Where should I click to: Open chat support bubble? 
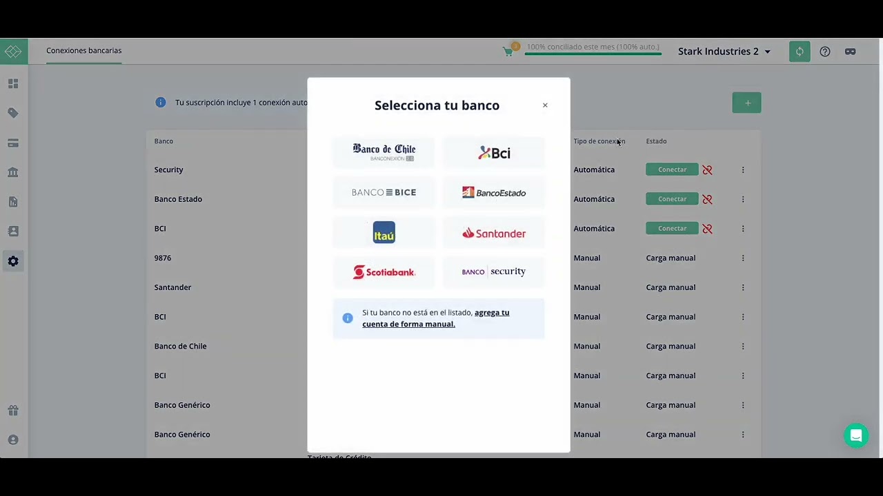(x=856, y=435)
